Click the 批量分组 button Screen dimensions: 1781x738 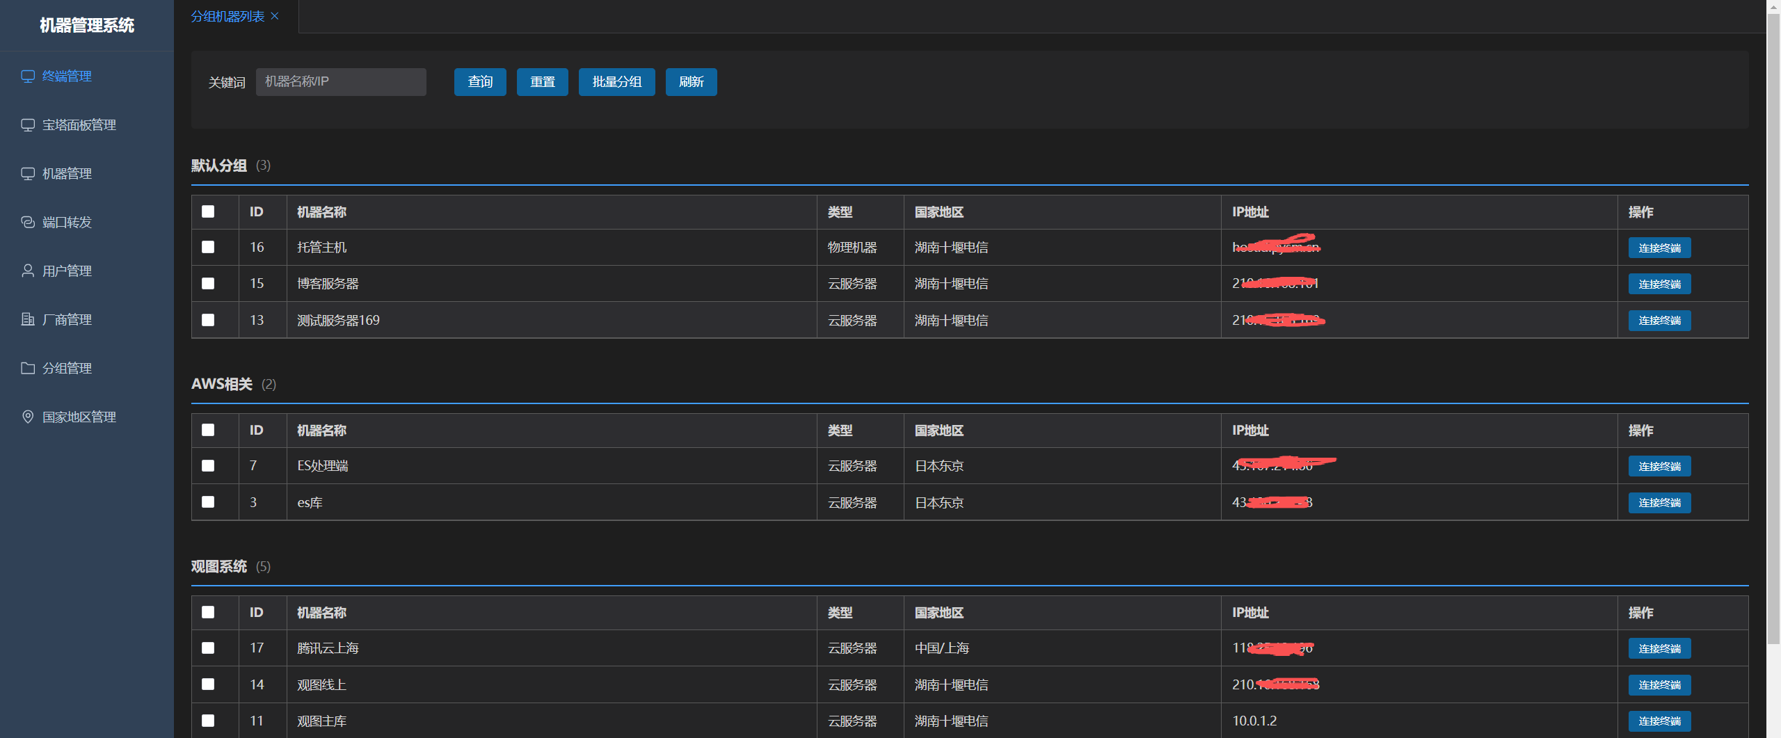click(x=616, y=82)
